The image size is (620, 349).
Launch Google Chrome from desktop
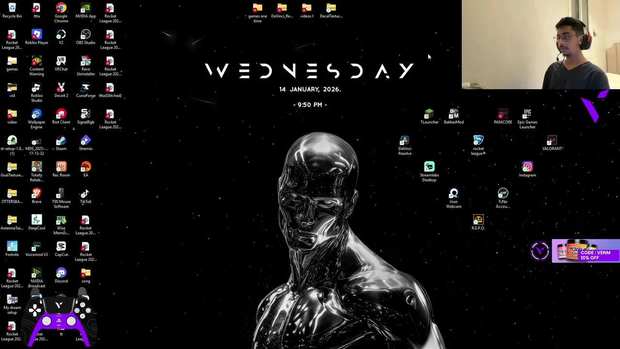[x=61, y=13]
